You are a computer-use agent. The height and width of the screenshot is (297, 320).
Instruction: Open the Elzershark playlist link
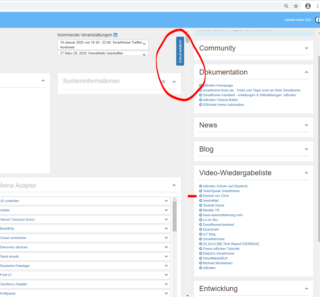coord(211,229)
